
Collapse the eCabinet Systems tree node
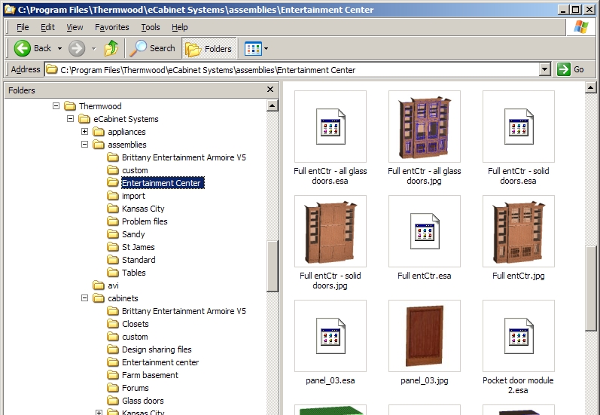click(71, 119)
